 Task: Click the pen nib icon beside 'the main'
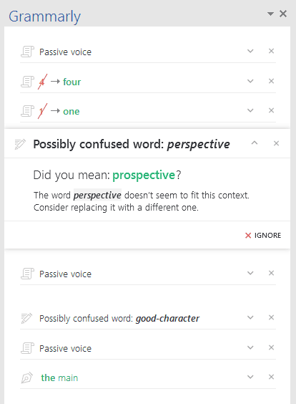coord(27,377)
